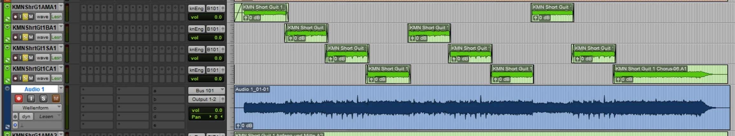Click B101 output window icon on KMNShrtGt1BA1
735x136 pixels.
tap(223, 29)
